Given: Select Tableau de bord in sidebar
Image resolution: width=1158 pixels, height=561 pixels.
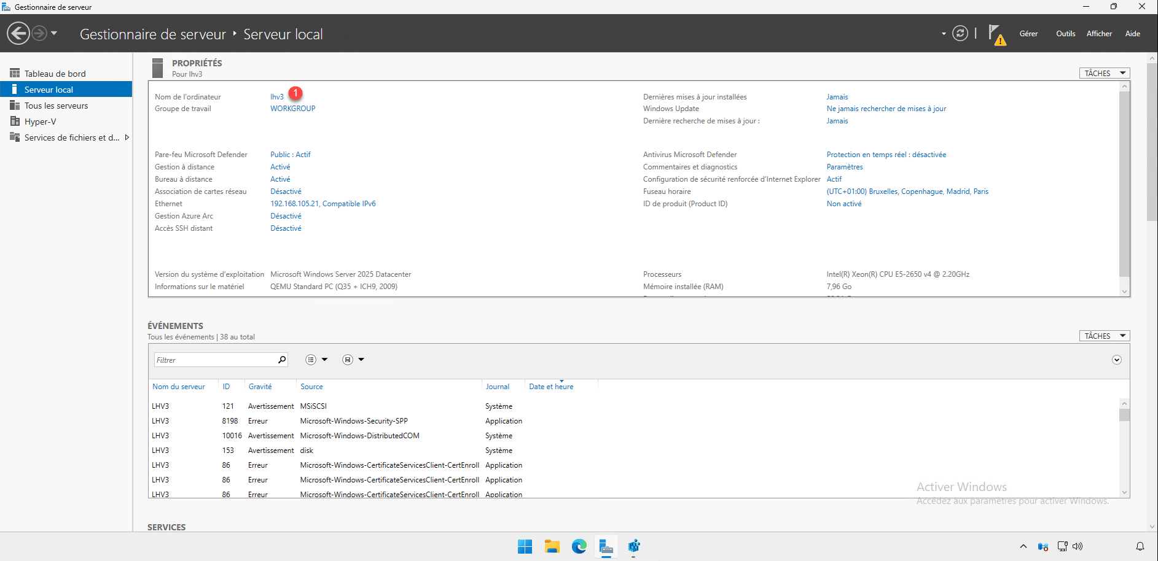Looking at the screenshot, I should point(66,74).
